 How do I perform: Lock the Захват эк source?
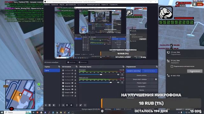[x=75, y=92]
